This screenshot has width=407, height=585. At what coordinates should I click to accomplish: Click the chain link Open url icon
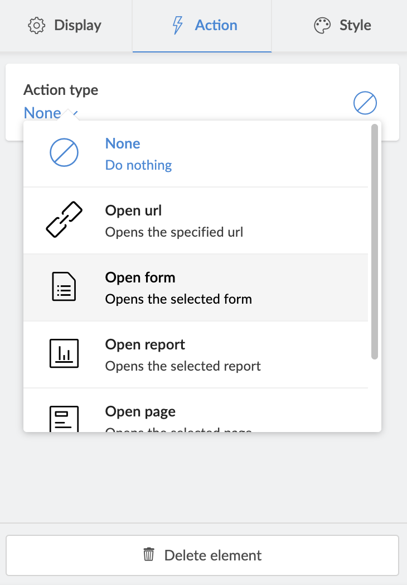64,220
